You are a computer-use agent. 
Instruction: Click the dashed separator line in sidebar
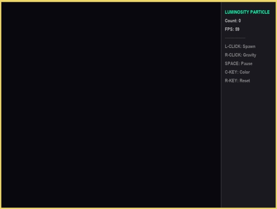[235, 38]
